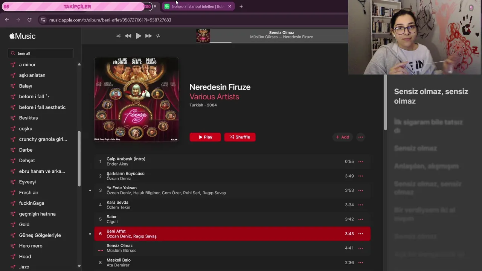Click the Fresh air playlist icon
Viewport: 482px width, 271px height.
coord(13,192)
